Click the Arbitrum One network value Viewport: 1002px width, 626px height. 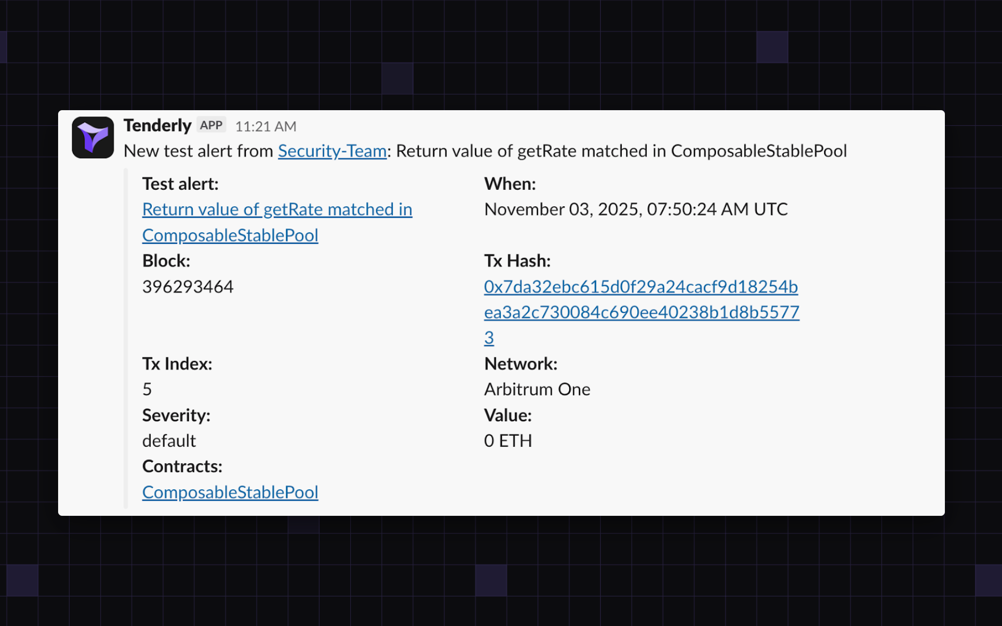(537, 389)
